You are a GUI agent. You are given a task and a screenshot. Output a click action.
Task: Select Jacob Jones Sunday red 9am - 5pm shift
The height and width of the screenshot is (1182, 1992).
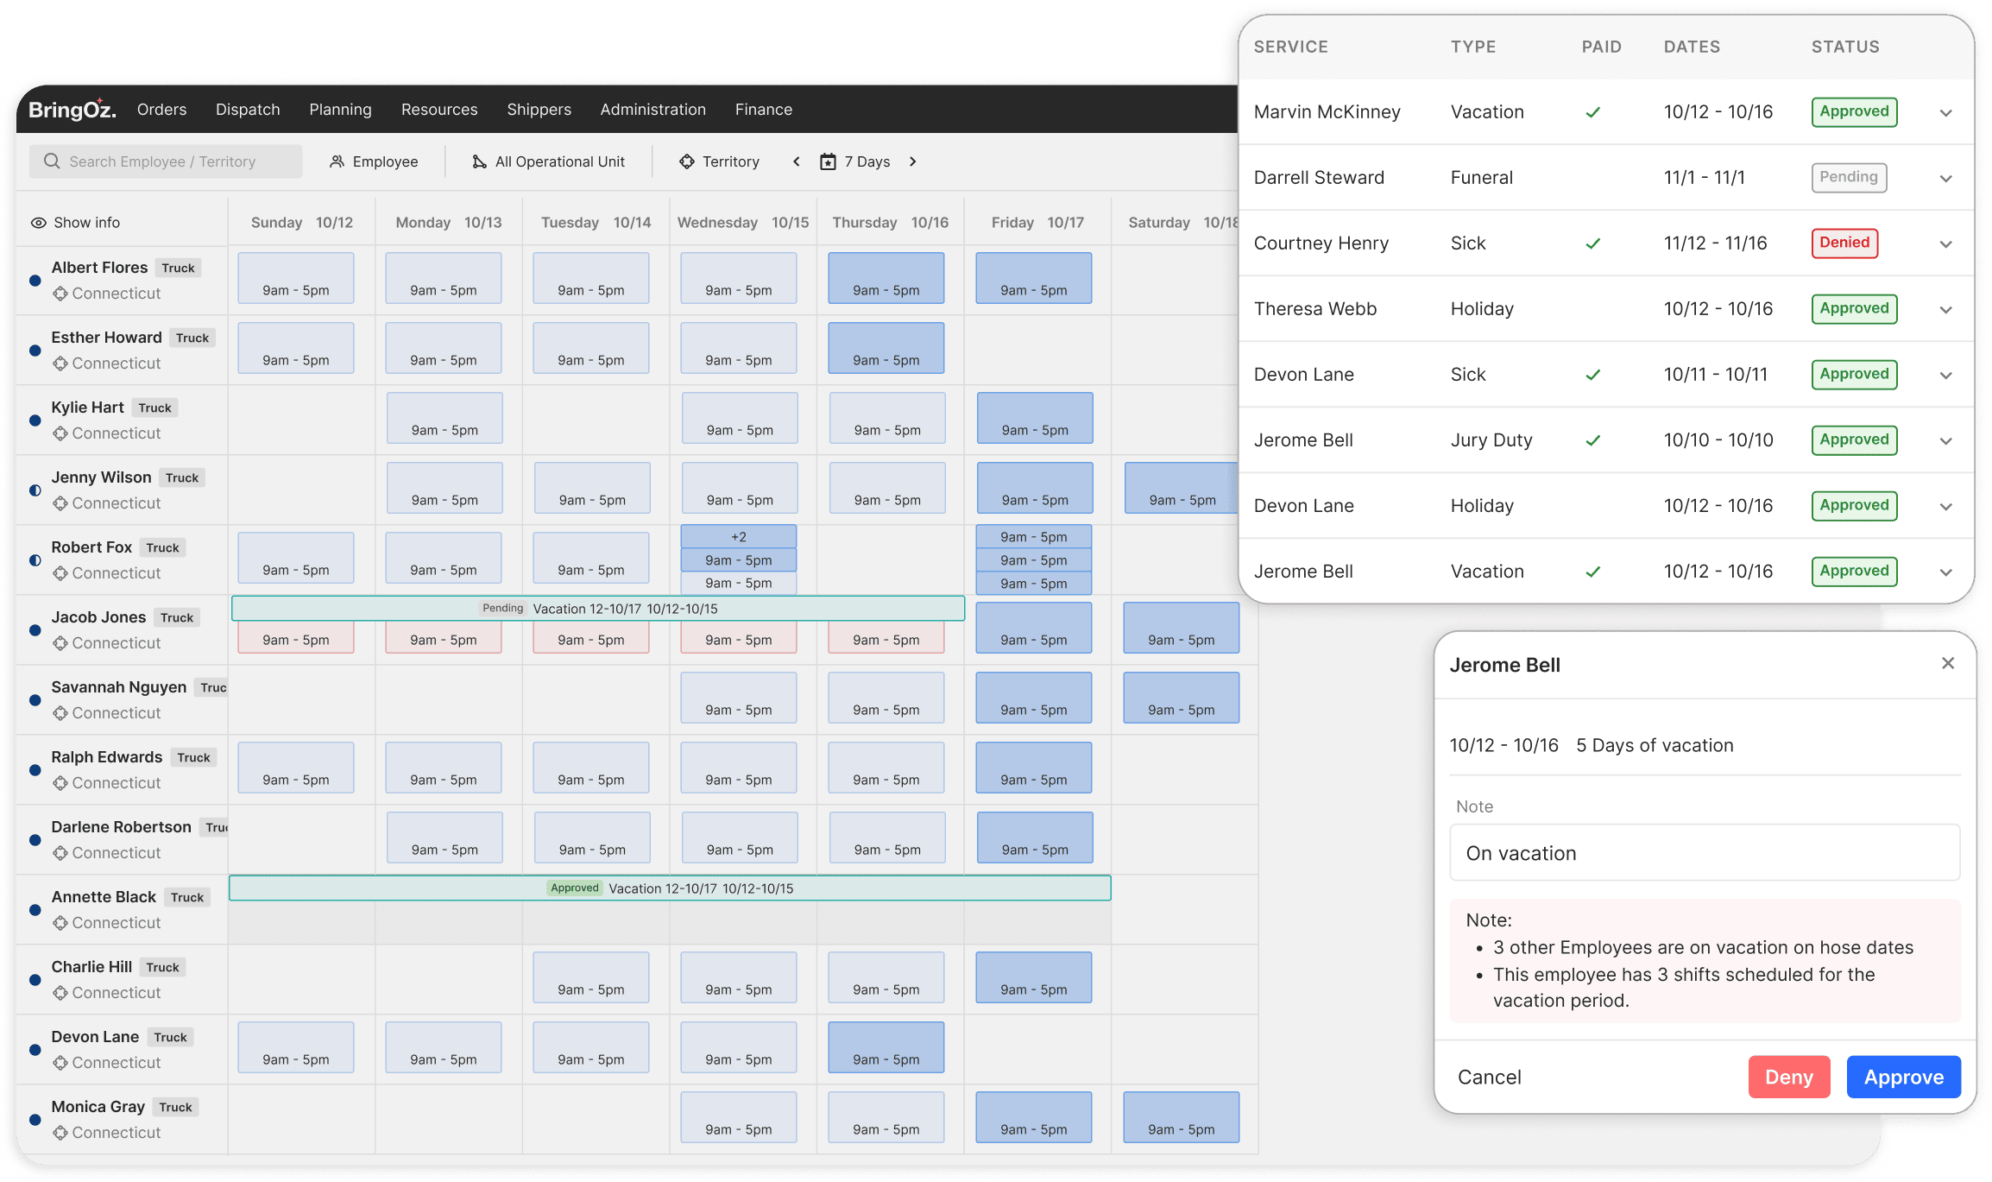coord(296,639)
